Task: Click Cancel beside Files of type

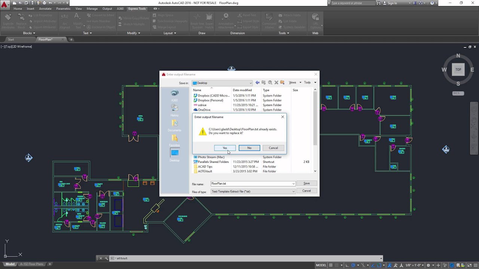Action: pyautogui.click(x=306, y=191)
